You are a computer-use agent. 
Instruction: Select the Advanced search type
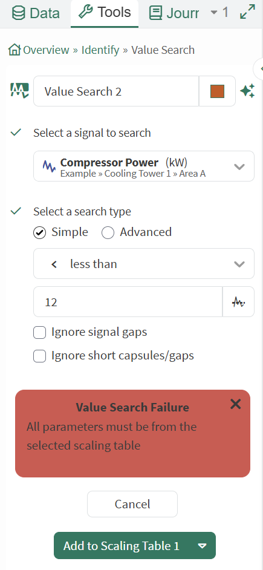click(x=108, y=232)
